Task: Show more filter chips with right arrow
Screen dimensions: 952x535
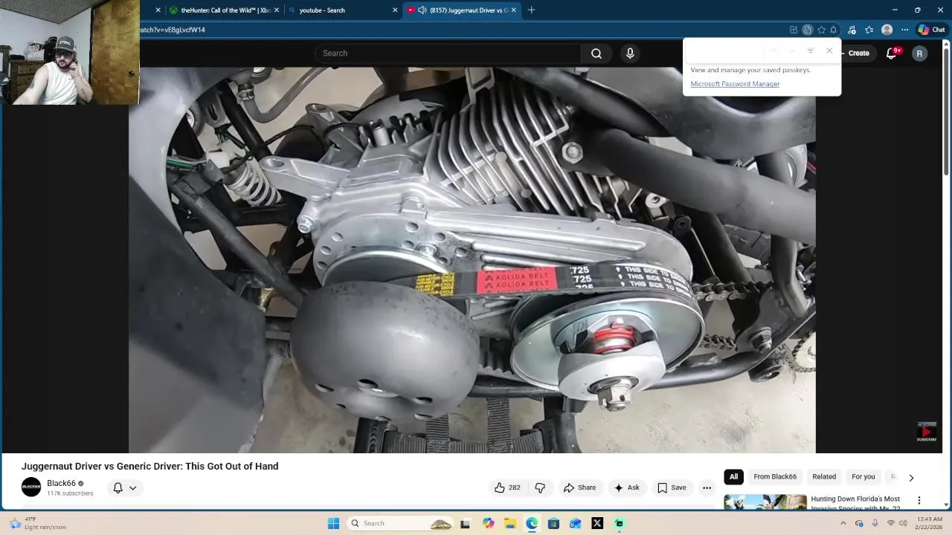Action: click(911, 477)
